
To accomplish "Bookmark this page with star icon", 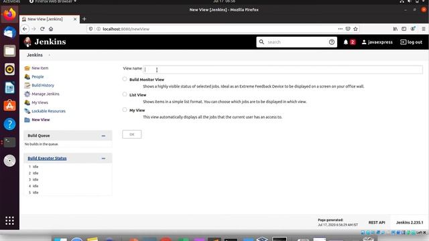I will pos(355,29).
